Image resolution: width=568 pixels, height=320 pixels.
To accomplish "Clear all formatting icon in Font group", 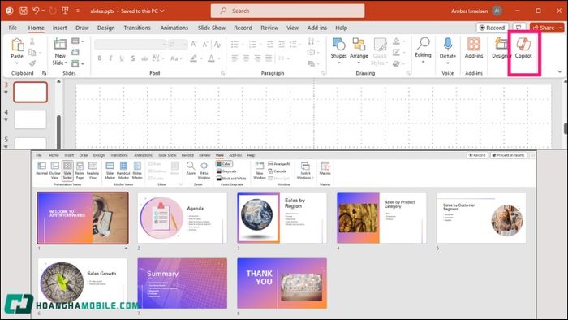I will click(x=217, y=44).
